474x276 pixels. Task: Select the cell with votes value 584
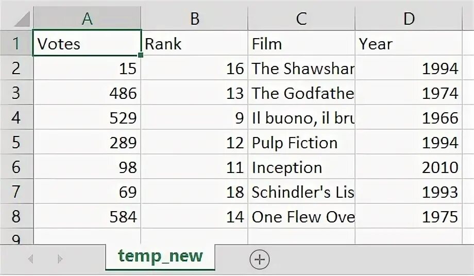coord(87,217)
